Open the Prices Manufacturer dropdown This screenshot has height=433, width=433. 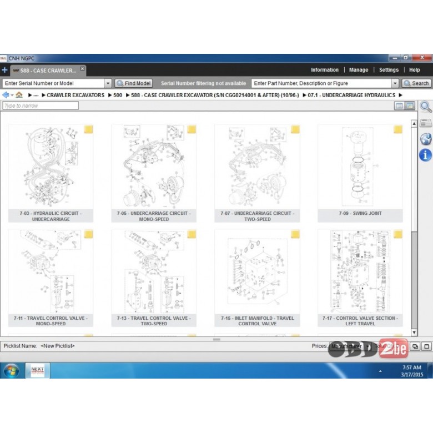point(350,346)
